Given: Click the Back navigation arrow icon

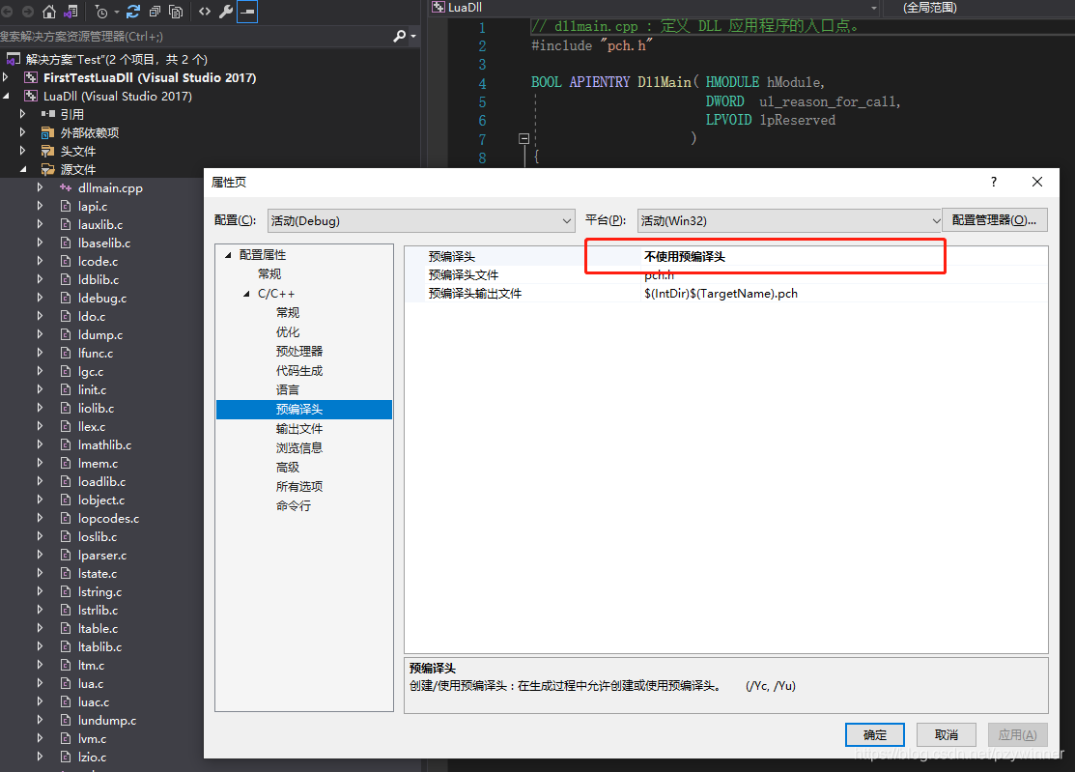Looking at the screenshot, I should click(8, 12).
